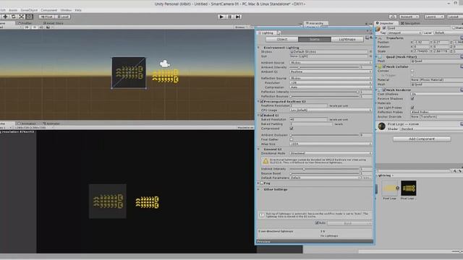Switch to the Lightmaps tab in Lighting

pyautogui.click(x=347, y=39)
